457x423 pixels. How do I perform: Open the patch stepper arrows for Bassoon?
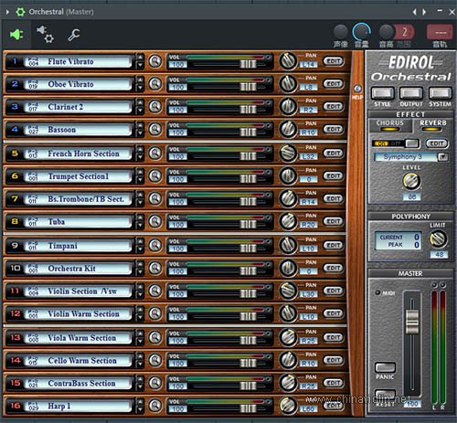point(140,129)
